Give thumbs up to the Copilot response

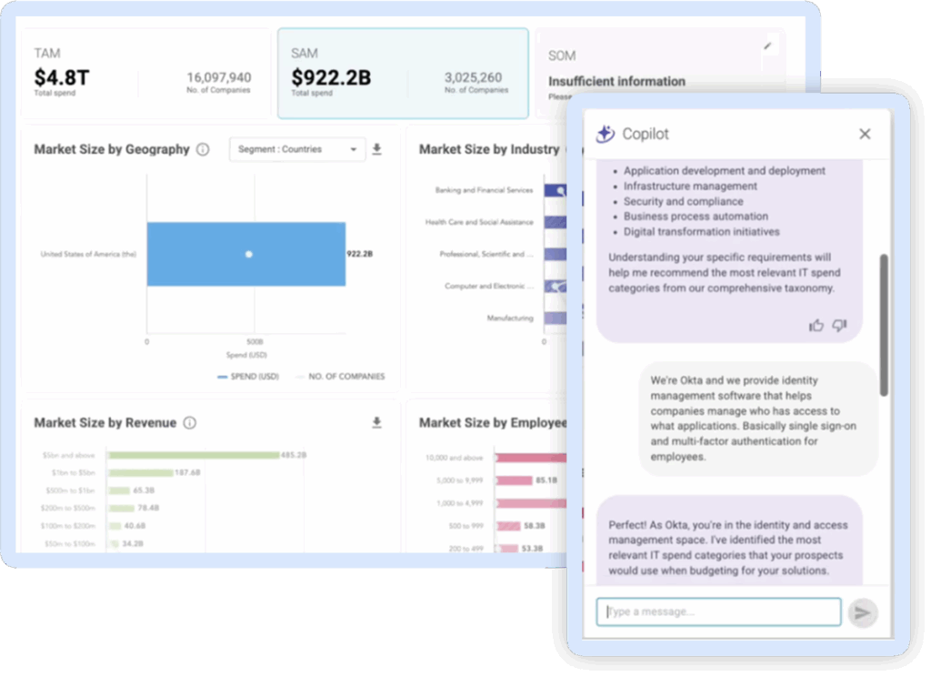[816, 325]
